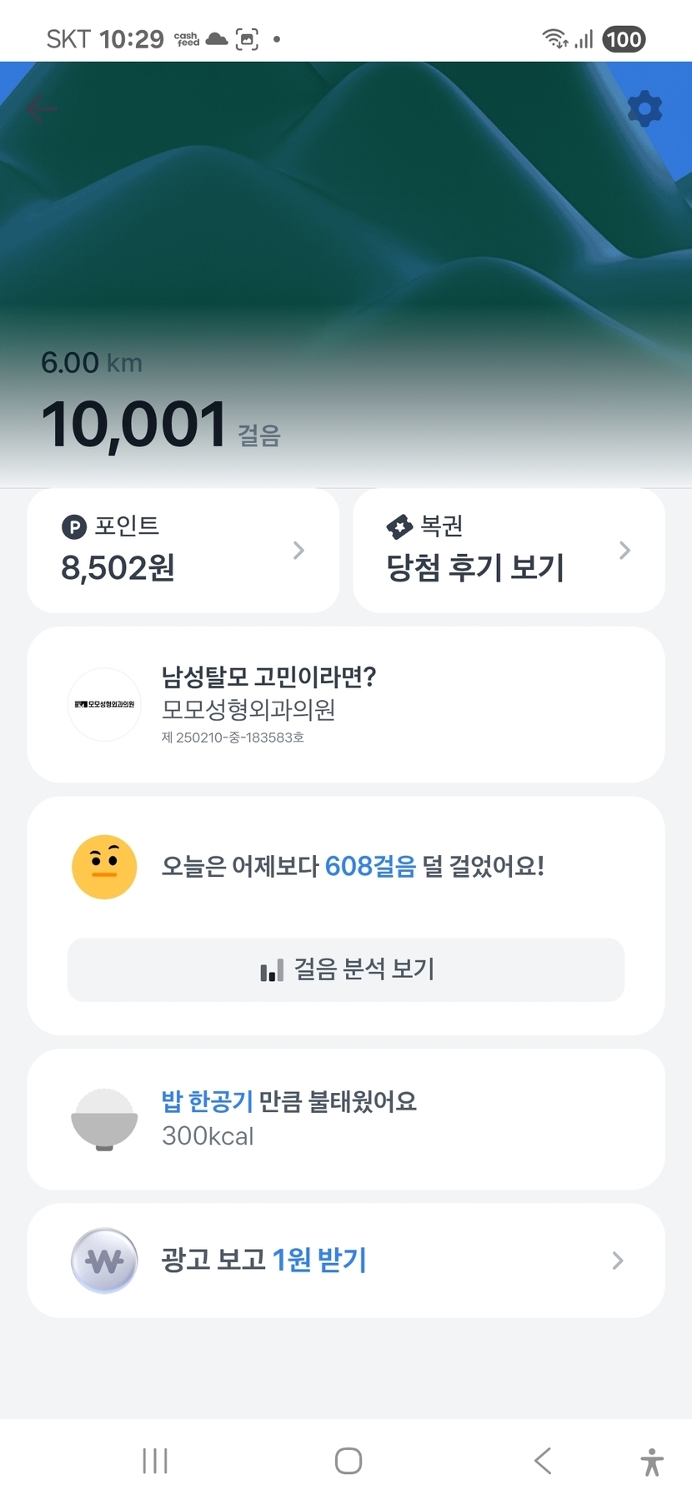Open the 남성탈모 고민이라면? ad link
Image resolution: width=692 pixels, height=1500 pixels.
(268, 677)
